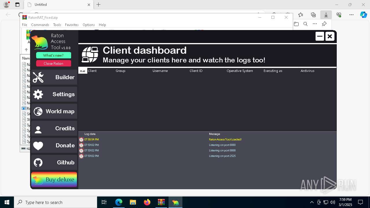Screen dimensions: 370x208
Task: Click the Executing as column header
Action: pyautogui.click(x=273, y=71)
